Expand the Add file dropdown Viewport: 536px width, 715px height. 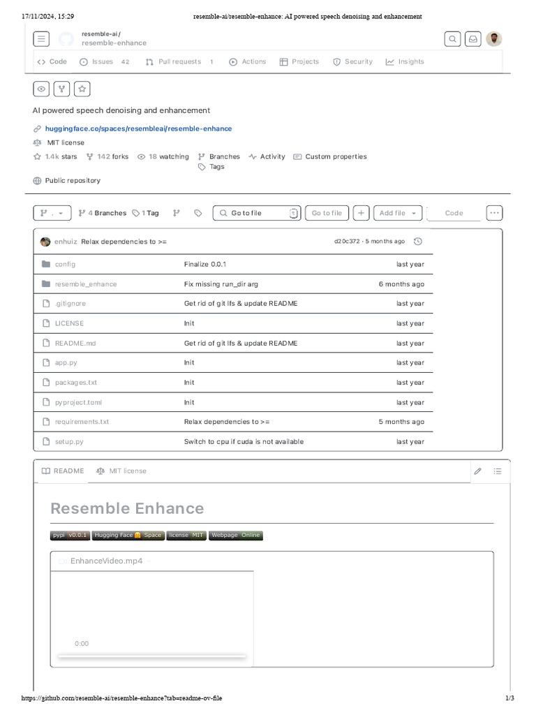pyautogui.click(x=398, y=213)
